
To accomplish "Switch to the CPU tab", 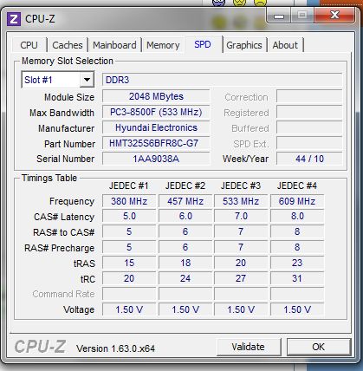I will [x=29, y=45].
